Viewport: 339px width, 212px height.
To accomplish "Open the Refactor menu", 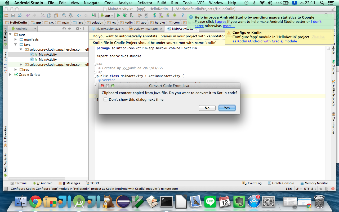I will pos(145,3).
